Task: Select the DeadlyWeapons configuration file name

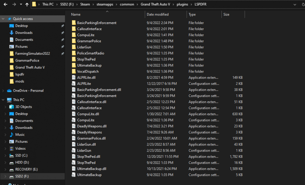Action: point(89,132)
